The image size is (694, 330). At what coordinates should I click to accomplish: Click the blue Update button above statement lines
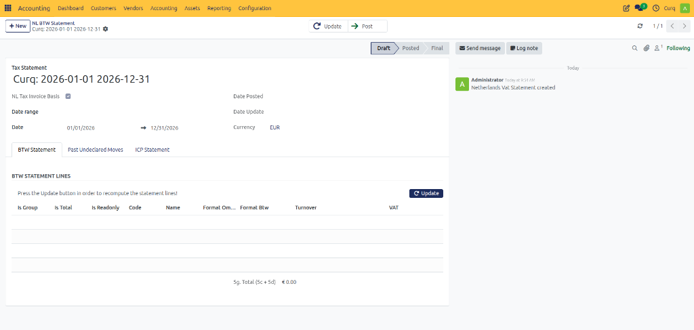pos(426,193)
